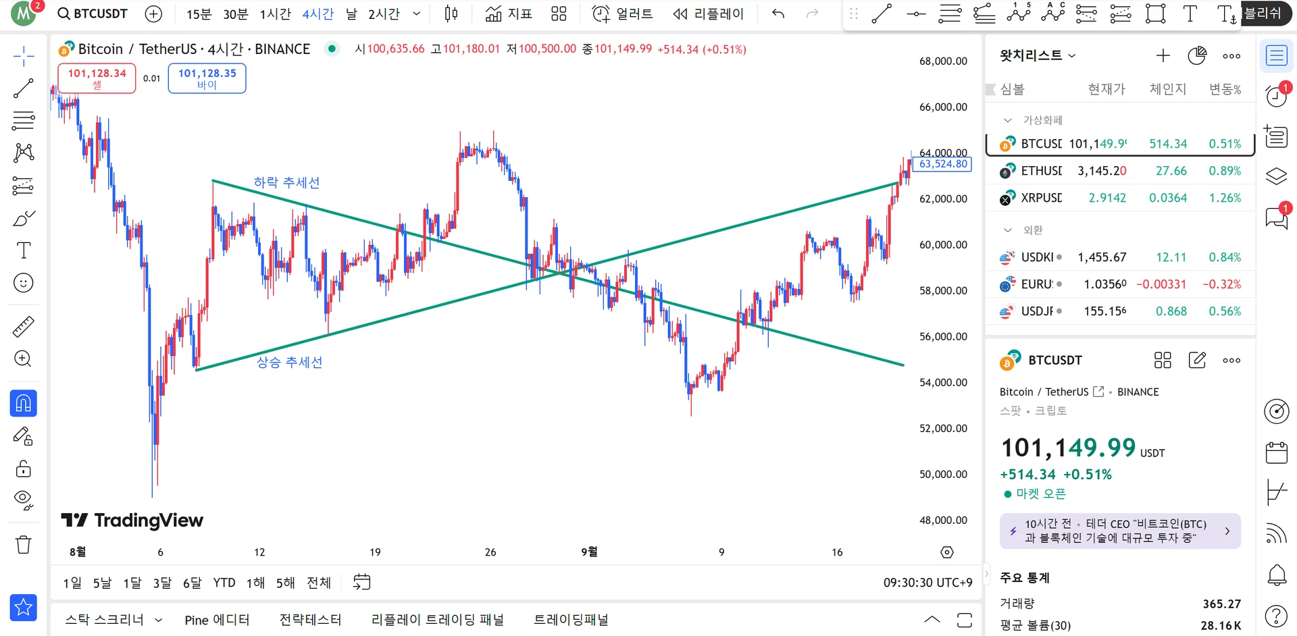
Task: Open the timeframe dropdown arrow after 2시간
Action: tap(416, 14)
